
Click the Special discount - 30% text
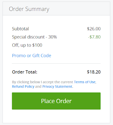click(x=34, y=37)
